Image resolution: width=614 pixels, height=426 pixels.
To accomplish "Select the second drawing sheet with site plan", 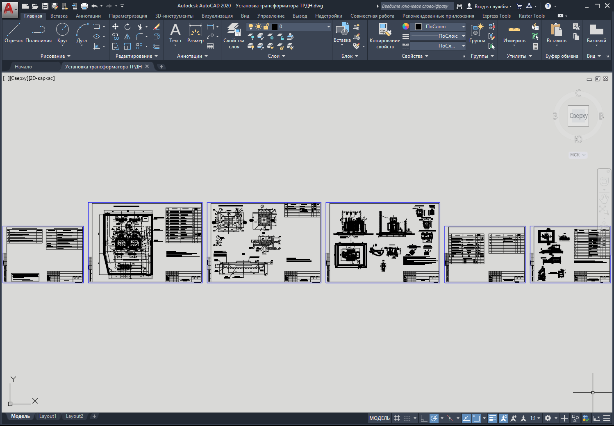I will pyautogui.click(x=145, y=242).
